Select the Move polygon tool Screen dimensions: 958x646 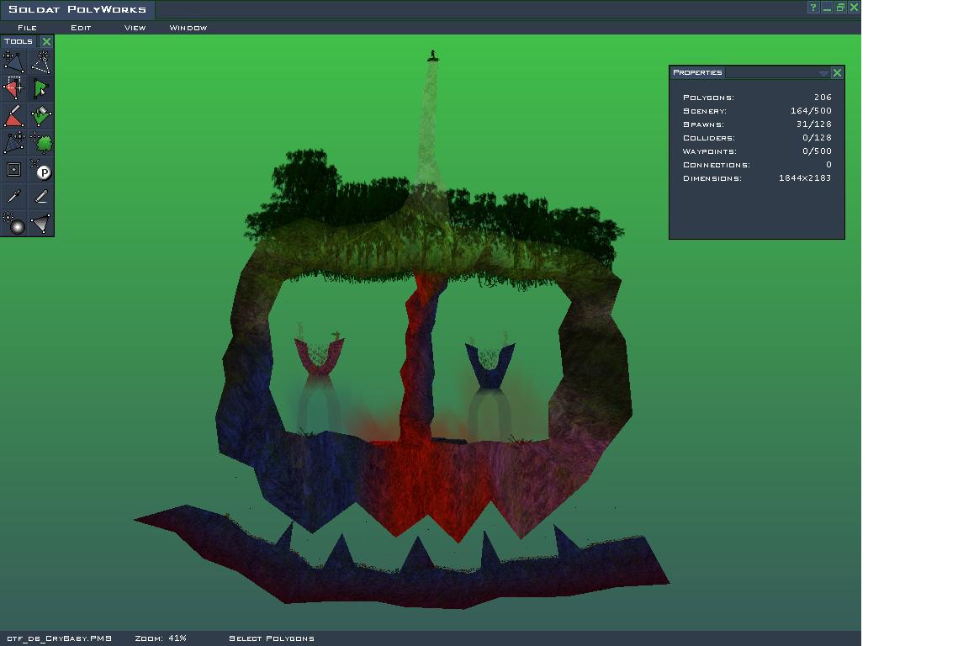coord(13,61)
